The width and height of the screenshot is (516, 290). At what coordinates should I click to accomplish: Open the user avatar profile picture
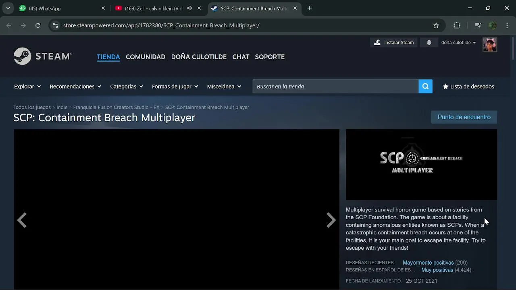click(490, 45)
